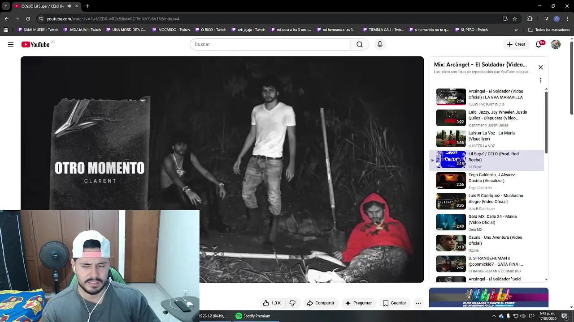Like the video with thumbs up
This screenshot has height=322, width=574.
272,303
